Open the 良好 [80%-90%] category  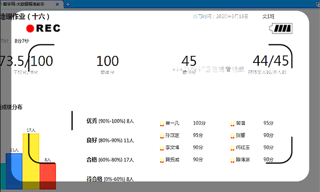click(110, 141)
